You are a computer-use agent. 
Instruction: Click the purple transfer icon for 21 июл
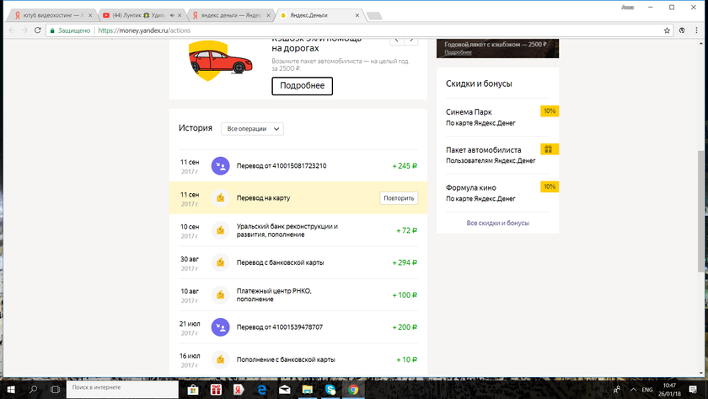(220, 326)
